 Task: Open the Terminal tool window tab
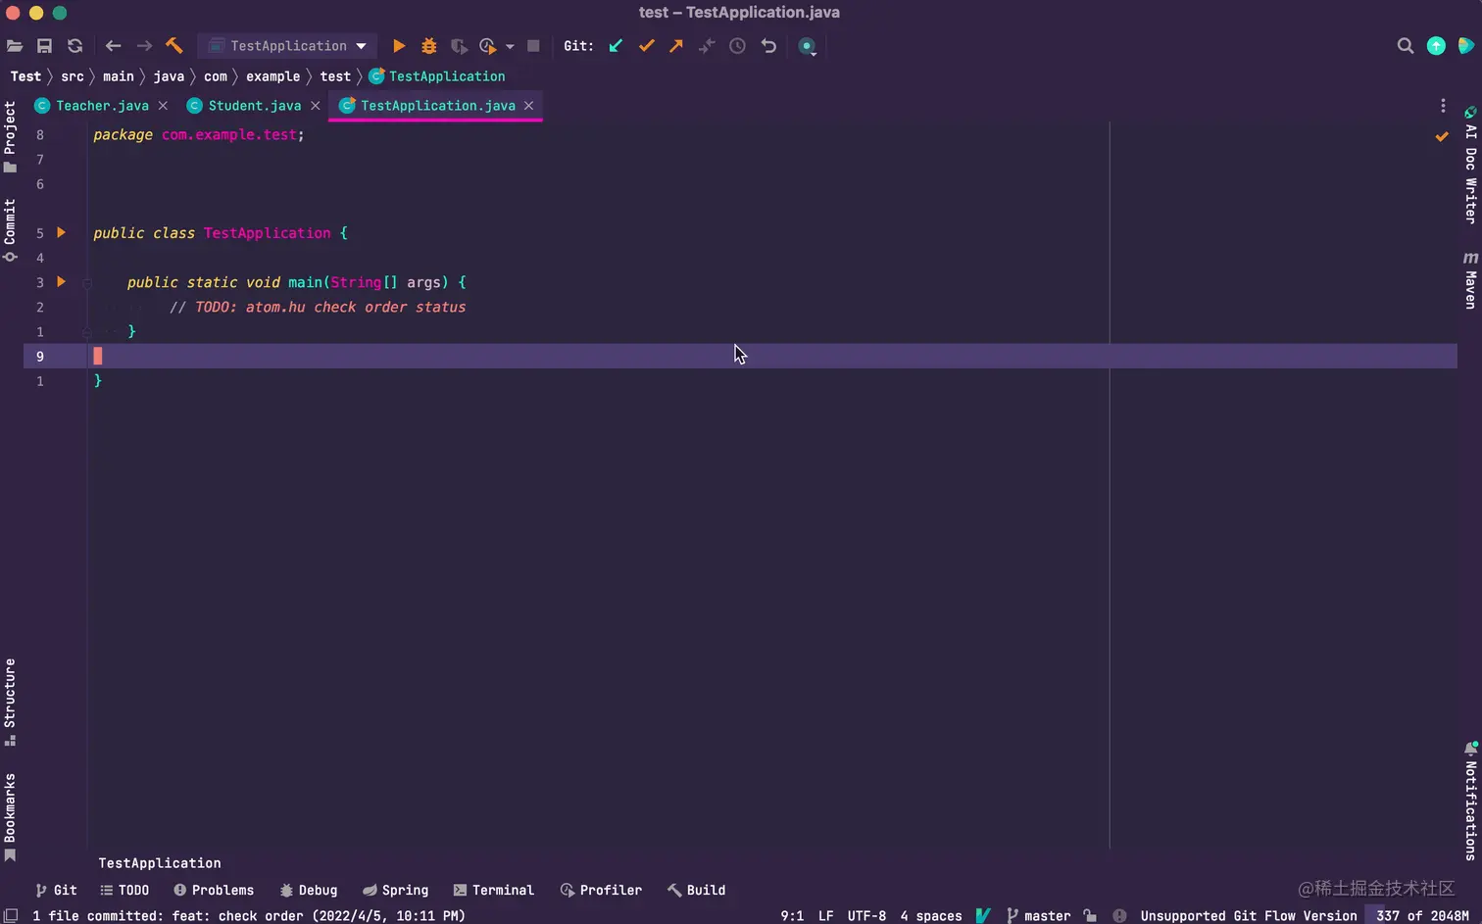pos(494,890)
